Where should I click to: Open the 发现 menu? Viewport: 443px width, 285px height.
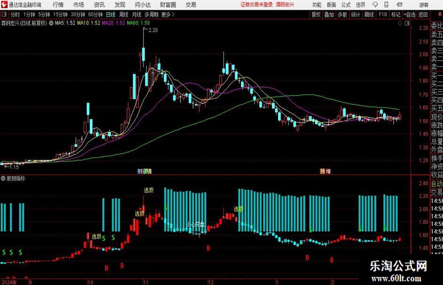click(120, 5)
